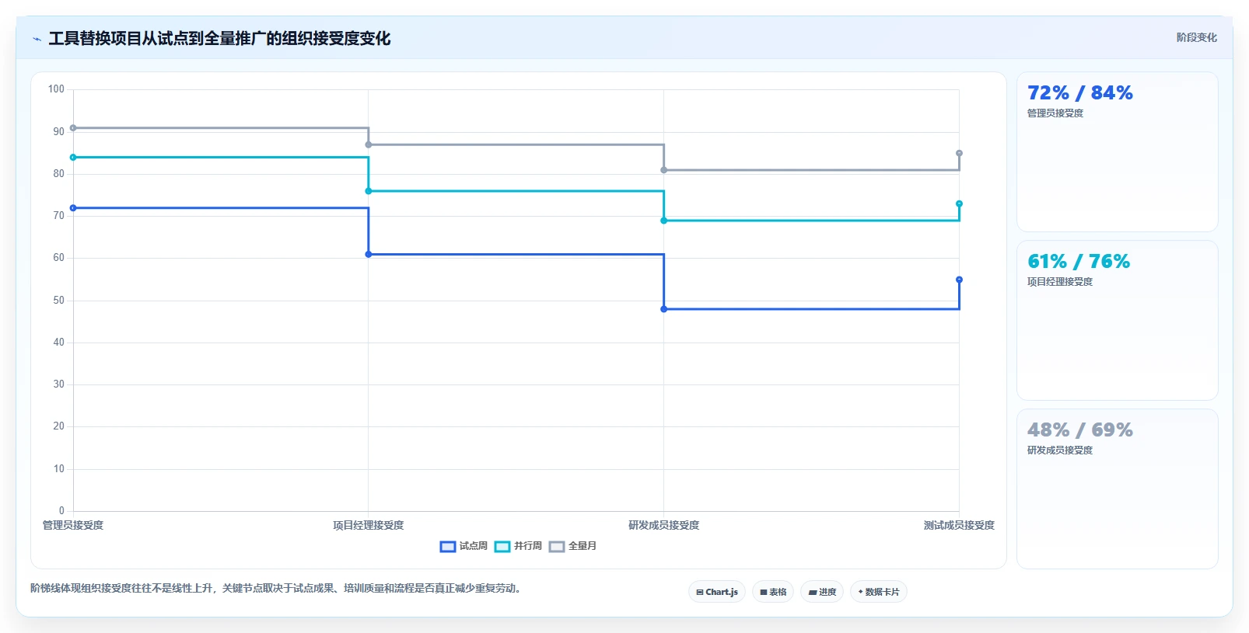Select the 进度 chip
1249x633 pixels.
(822, 592)
